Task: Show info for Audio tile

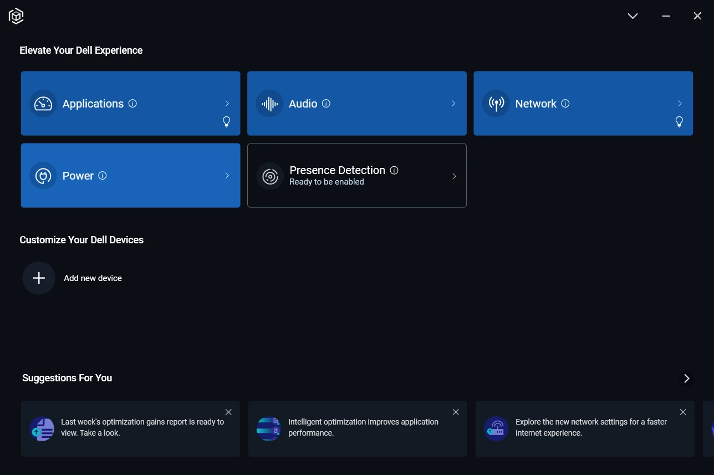Action: 326,104
